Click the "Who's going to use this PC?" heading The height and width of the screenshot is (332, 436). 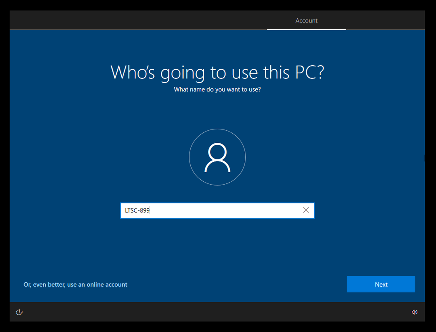pyautogui.click(x=217, y=73)
